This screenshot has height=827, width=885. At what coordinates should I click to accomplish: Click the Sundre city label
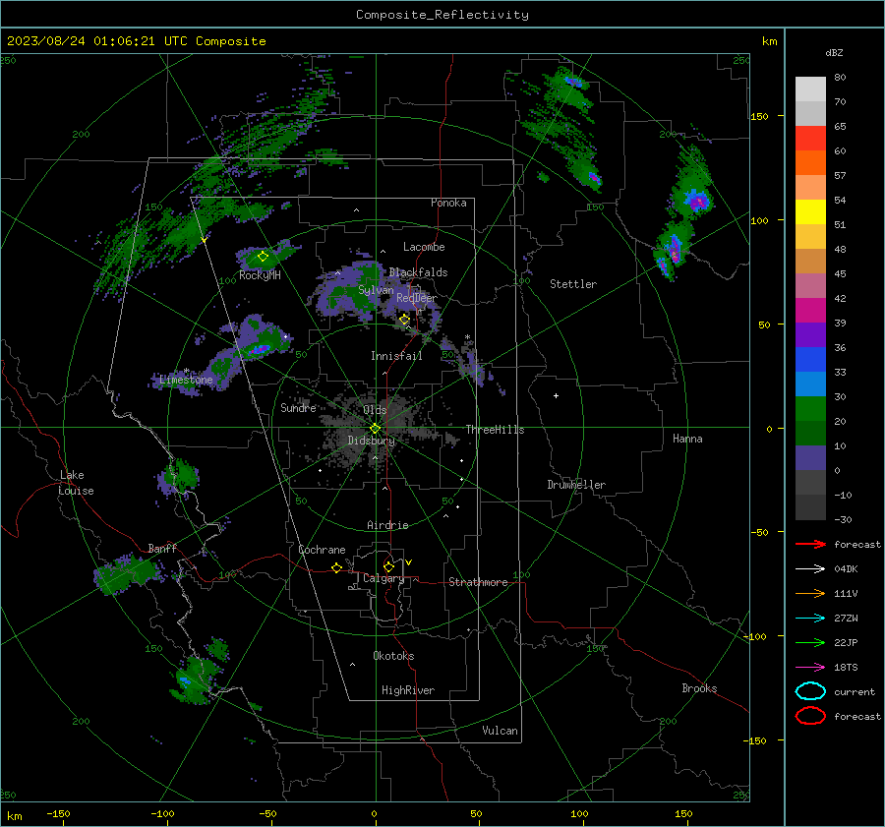298,408
